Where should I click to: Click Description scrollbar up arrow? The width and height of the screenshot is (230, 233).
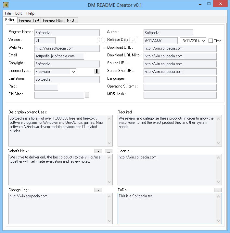109,119
